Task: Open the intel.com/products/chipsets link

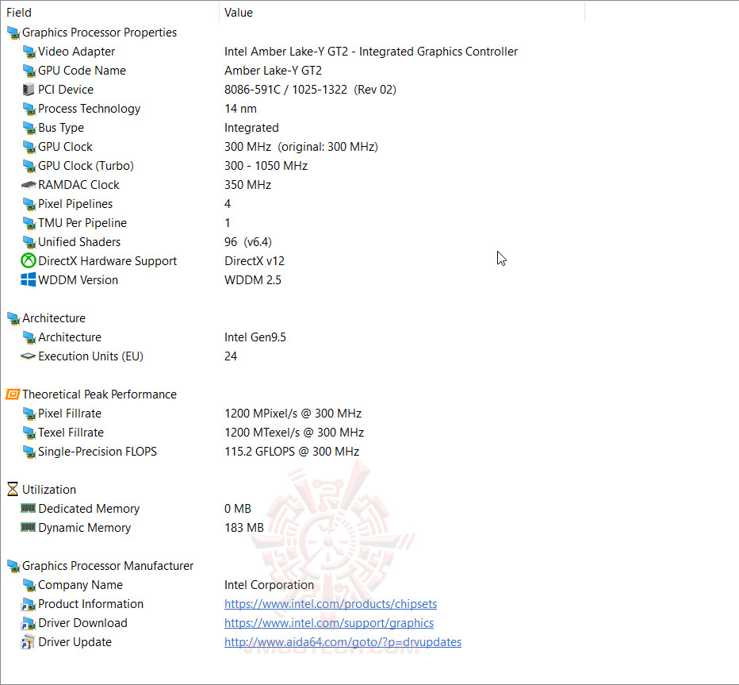Action: (331, 604)
